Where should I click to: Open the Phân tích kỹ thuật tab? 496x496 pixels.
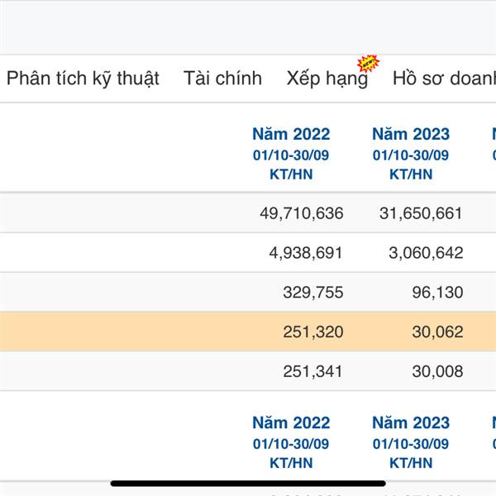point(83,79)
